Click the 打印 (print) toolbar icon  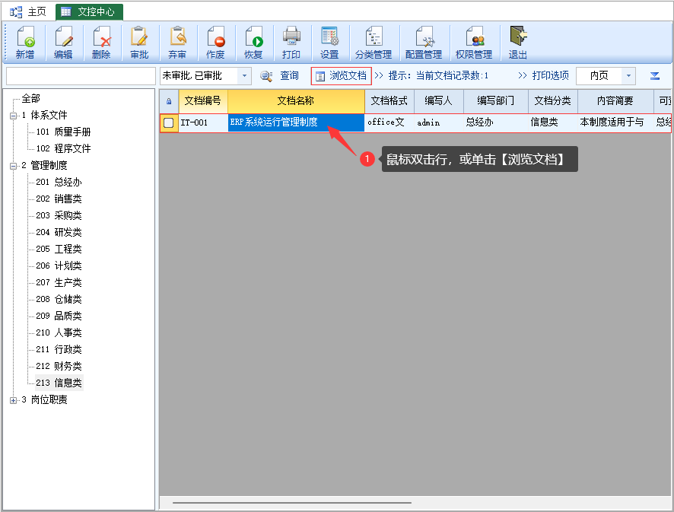point(291,42)
